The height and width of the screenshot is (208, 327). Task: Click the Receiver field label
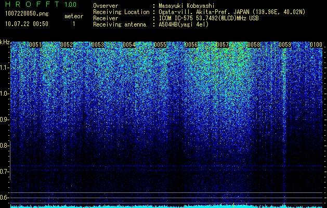pyautogui.click(x=106, y=18)
